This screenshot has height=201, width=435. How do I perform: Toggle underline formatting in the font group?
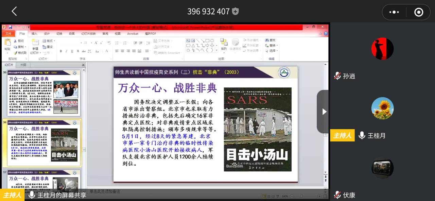tap(72, 51)
